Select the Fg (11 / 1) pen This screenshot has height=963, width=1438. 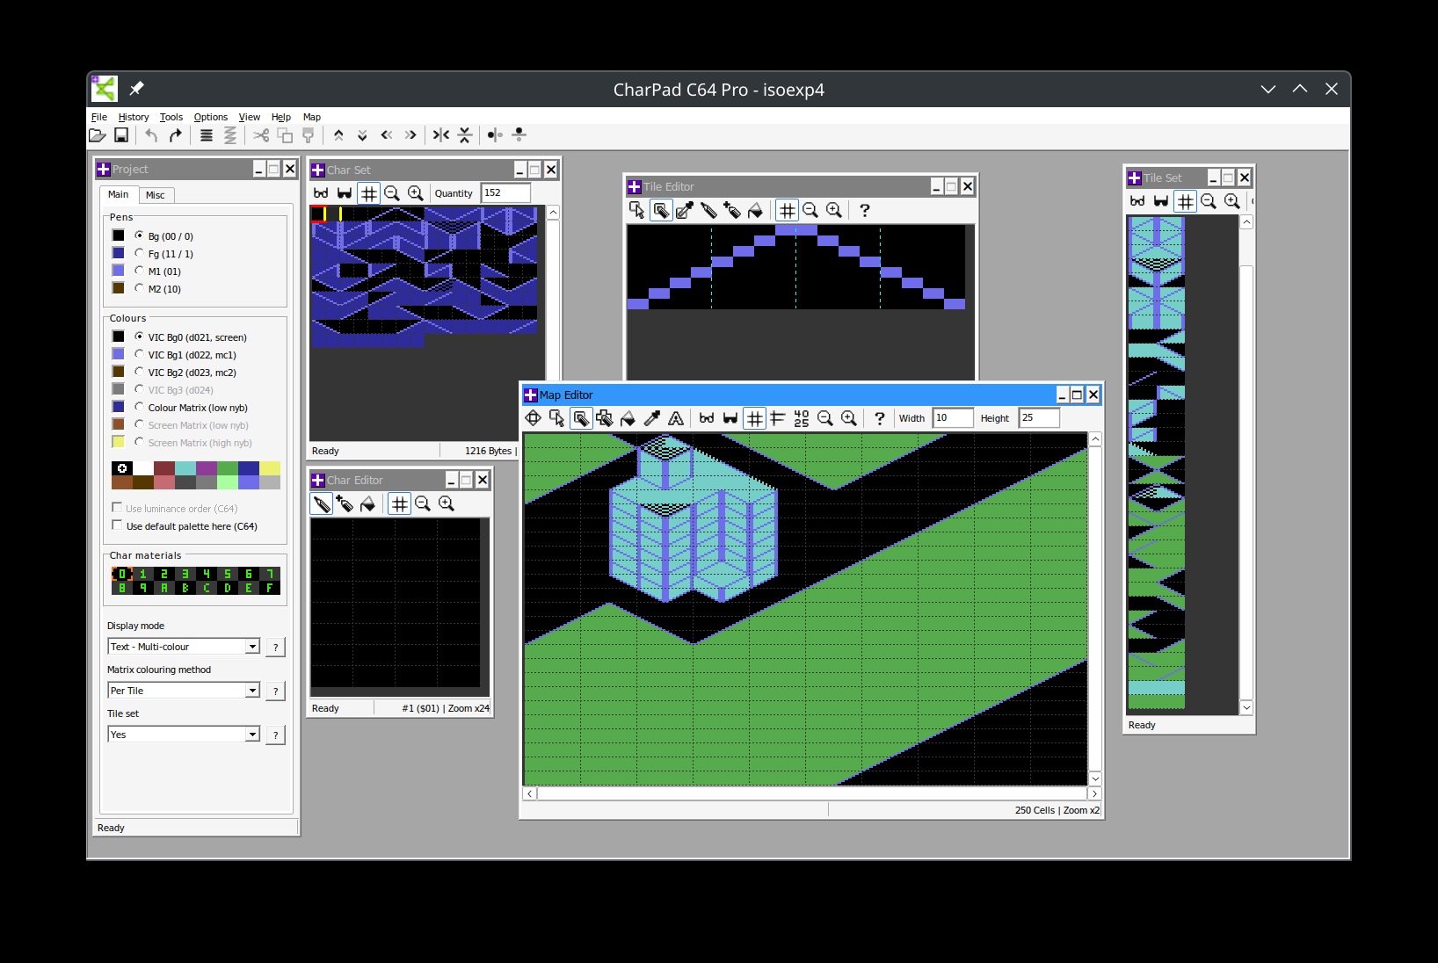pos(139,253)
